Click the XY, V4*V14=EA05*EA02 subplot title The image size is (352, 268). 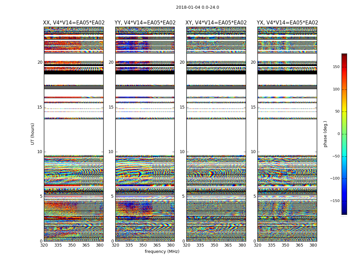click(x=216, y=23)
